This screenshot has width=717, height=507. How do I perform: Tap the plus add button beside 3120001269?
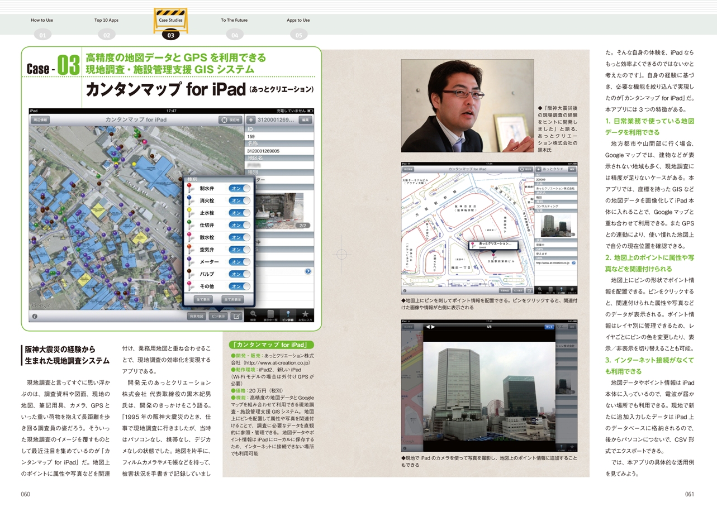click(250, 119)
